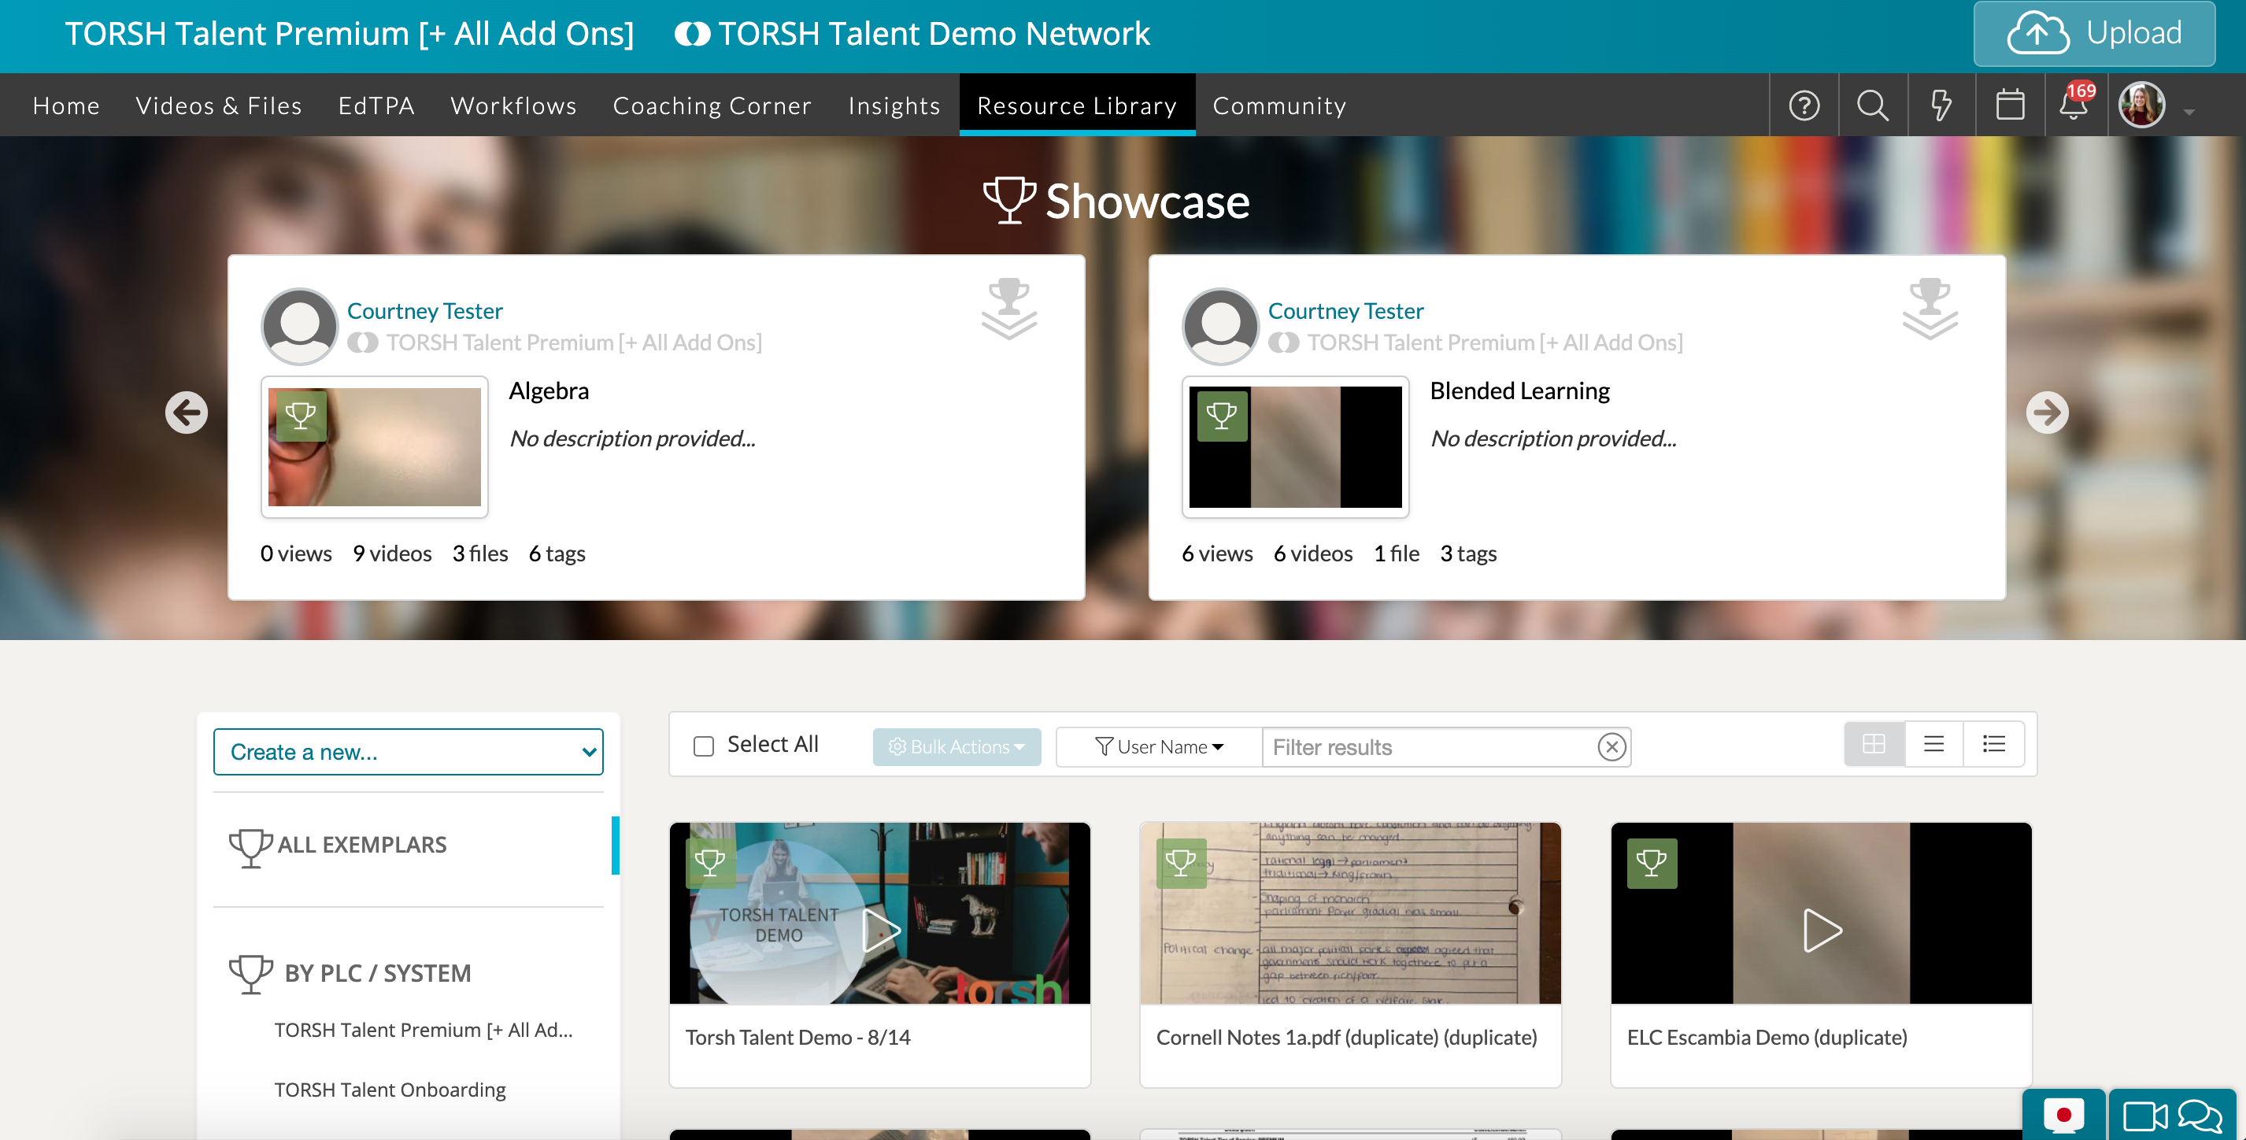This screenshot has height=1140, width=2246.
Task: Open the Algebra showcase thumbnail
Action: [x=374, y=446]
